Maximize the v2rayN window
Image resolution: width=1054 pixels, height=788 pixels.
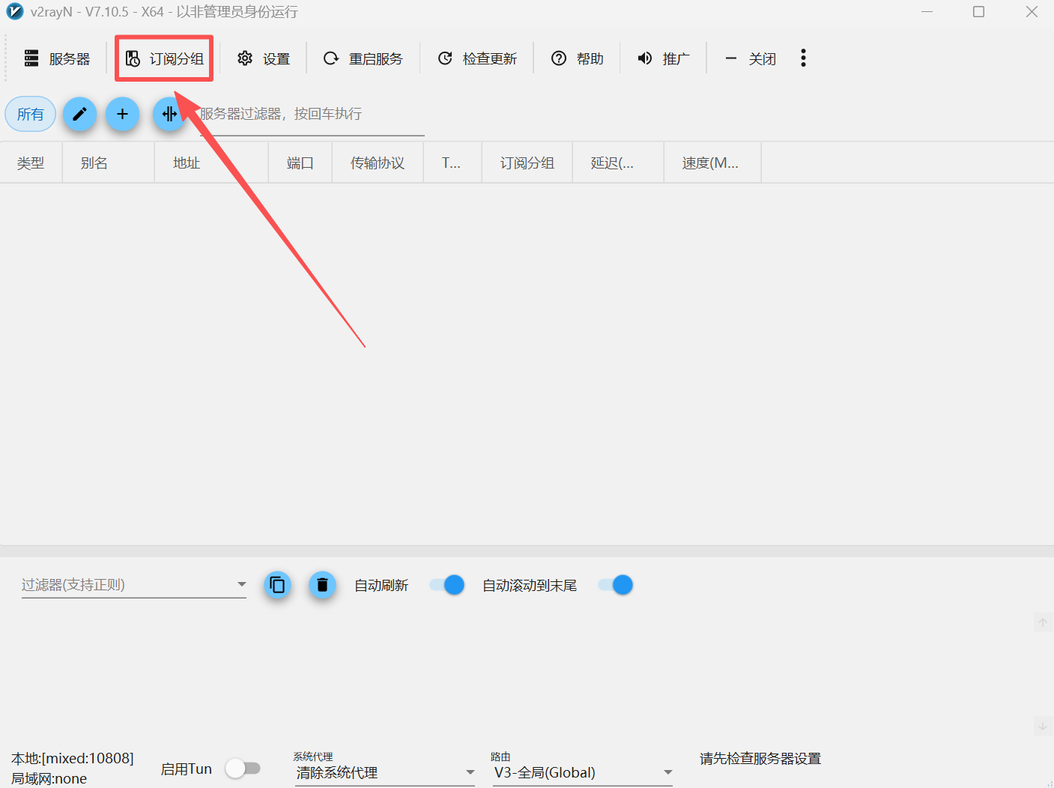[978, 12]
